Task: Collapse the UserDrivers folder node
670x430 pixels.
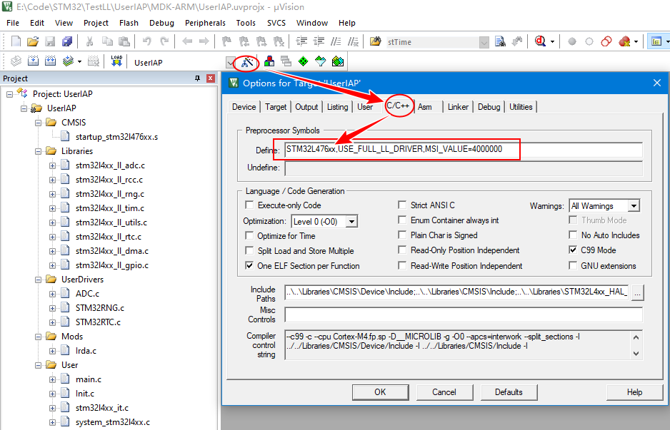Action: coord(38,280)
